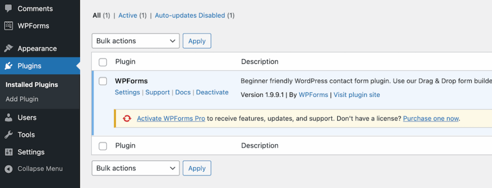Screen dimensions: 492x188
Task: Click the bold WPForms plugin name
Action: 132,81
